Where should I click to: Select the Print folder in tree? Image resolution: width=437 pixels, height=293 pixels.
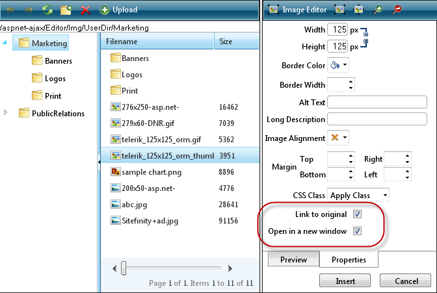point(46,96)
